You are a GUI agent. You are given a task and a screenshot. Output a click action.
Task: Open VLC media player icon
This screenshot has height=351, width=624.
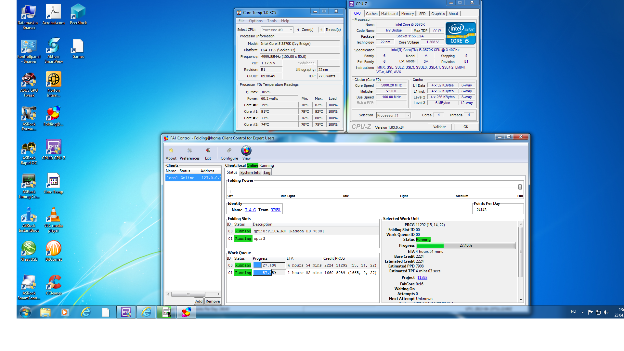[x=54, y=220]
